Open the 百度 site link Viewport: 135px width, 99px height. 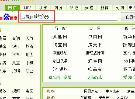[60, 28]
